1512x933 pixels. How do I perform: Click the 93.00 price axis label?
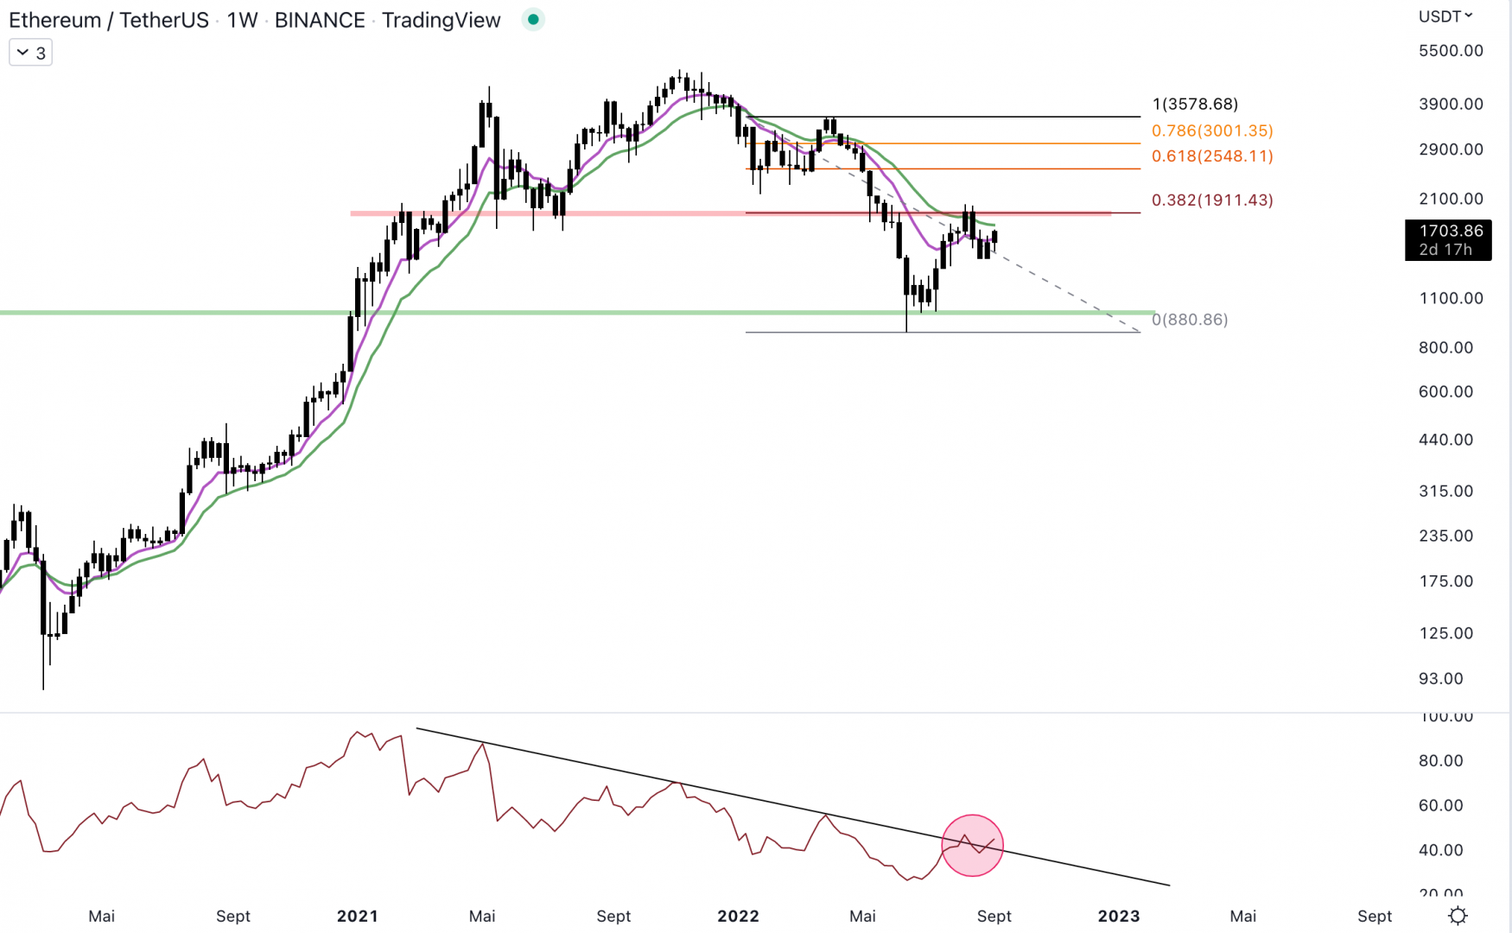(x=1440, y=679)
